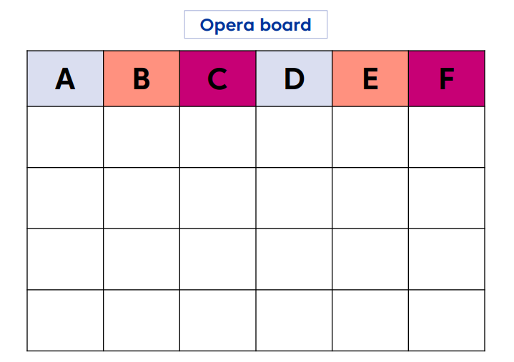Click the first empty cell under A
This screenshot has width=514, height=362.
coord(65,137)
